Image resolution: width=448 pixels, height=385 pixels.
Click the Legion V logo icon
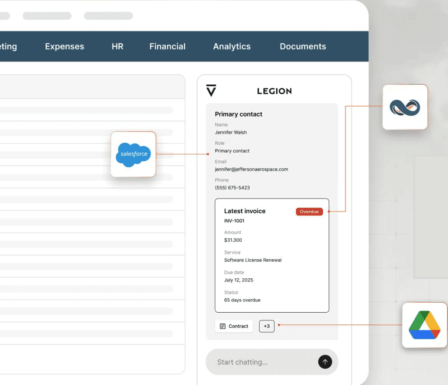(x=211, y=91)
